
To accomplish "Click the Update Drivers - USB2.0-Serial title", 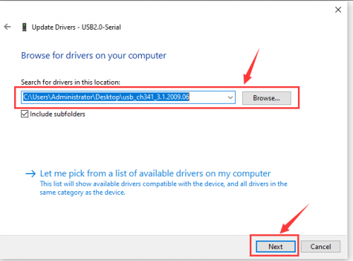I will 76,28.
